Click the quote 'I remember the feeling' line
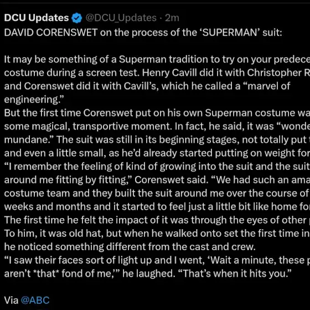The height and width of the screenshot is (310, 310). (x=157, y=167)
